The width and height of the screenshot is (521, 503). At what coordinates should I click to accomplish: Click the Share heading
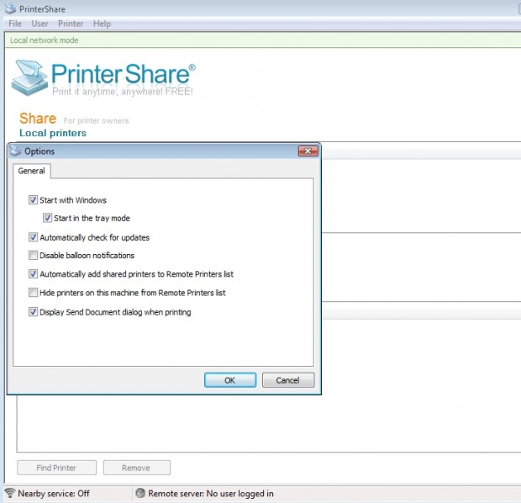38,119
